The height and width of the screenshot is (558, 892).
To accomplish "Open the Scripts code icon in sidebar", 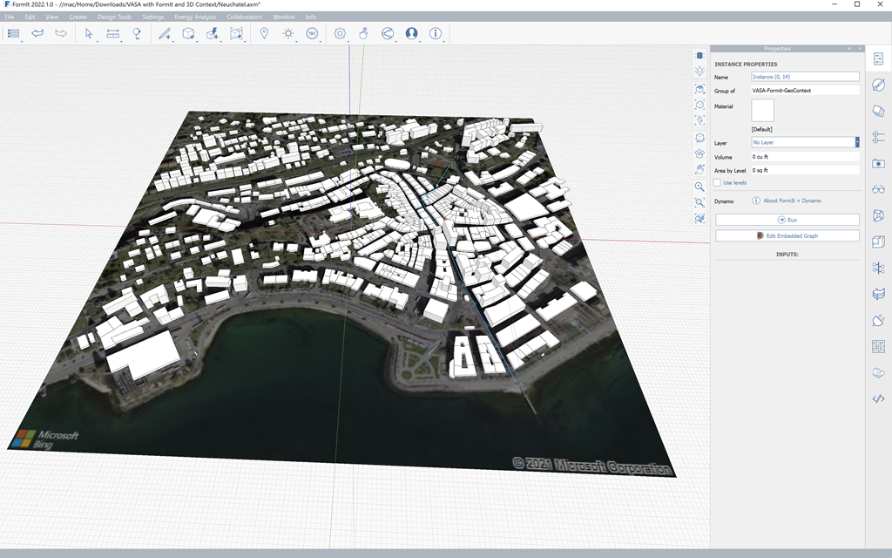I will [x=878, y=398].
